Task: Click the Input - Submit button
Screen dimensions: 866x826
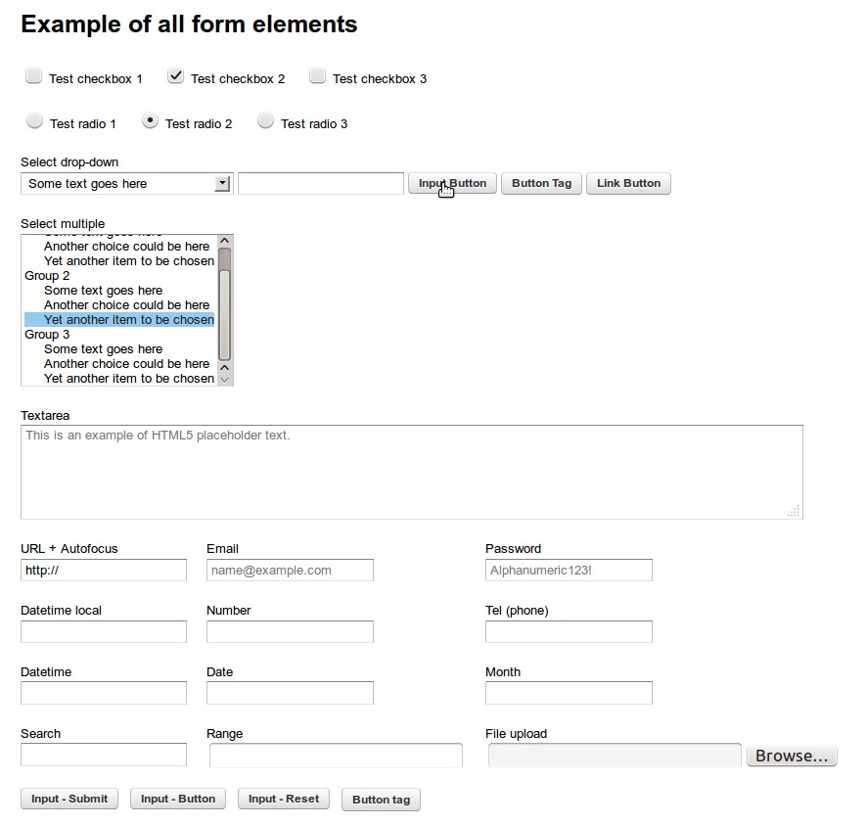Action: pyautogui.click(x=69, y=799)
